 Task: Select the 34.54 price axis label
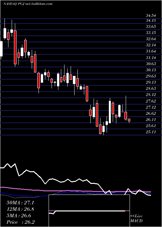[151, 15]
